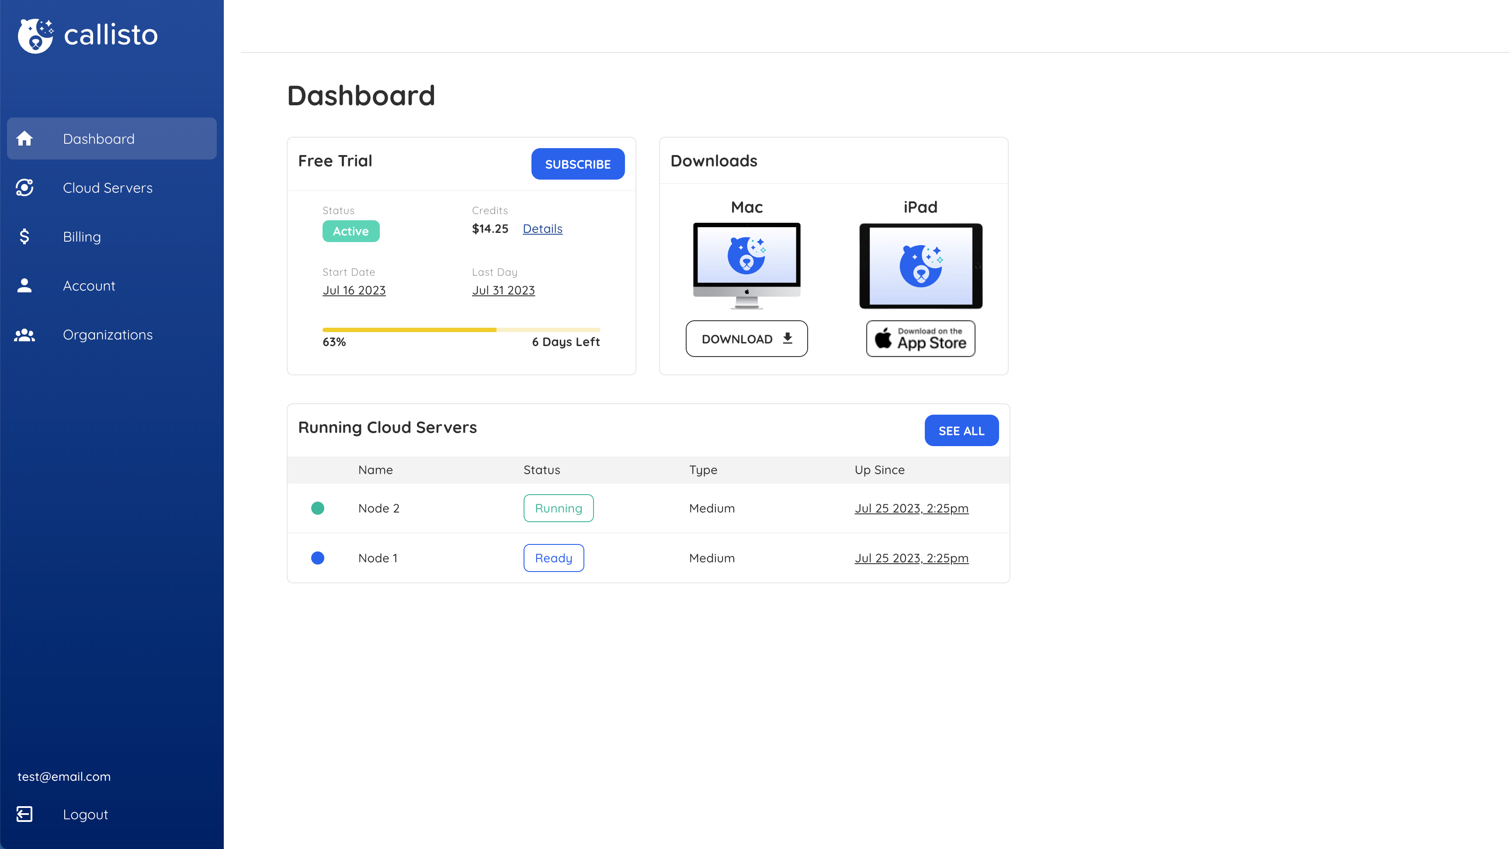Select Jul 25 2023 uptime link Node 2
The width and height of the screenshot is (1510, 849).
910,508
